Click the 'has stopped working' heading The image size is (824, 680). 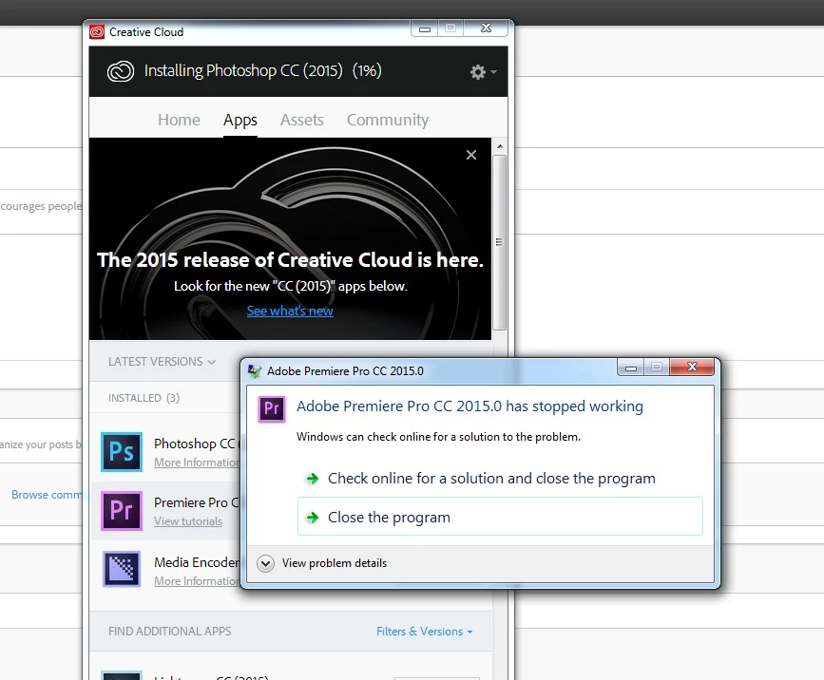click(x=469, y=406)
